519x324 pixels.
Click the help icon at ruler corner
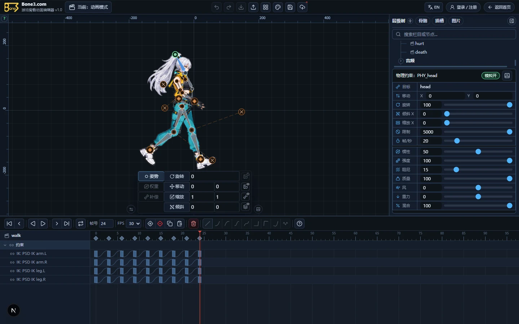(x=4, y=18)
